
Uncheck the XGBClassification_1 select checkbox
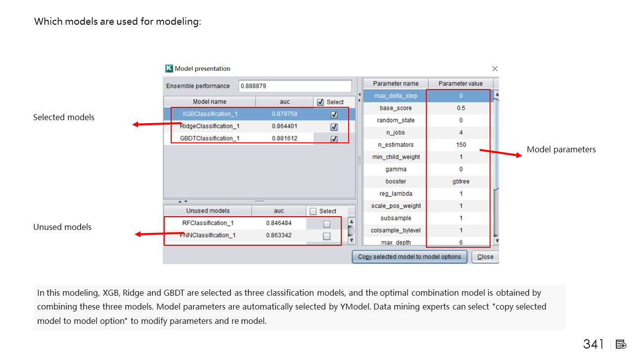(x=334, y=114)
